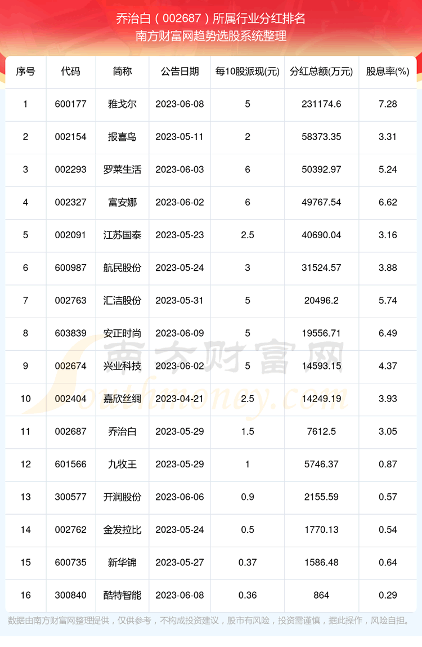Click the title 乔治白(002687)所属行业分红排名
The image size is (422, 647).
pos(211,18)
